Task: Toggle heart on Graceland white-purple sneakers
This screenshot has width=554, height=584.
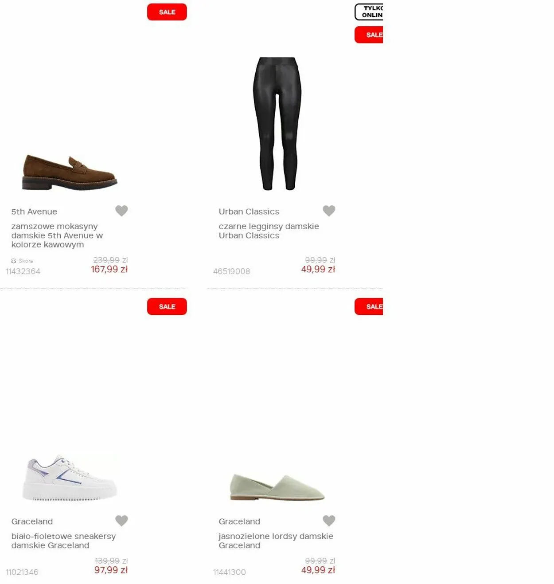Action: click(x=121, y=520)
